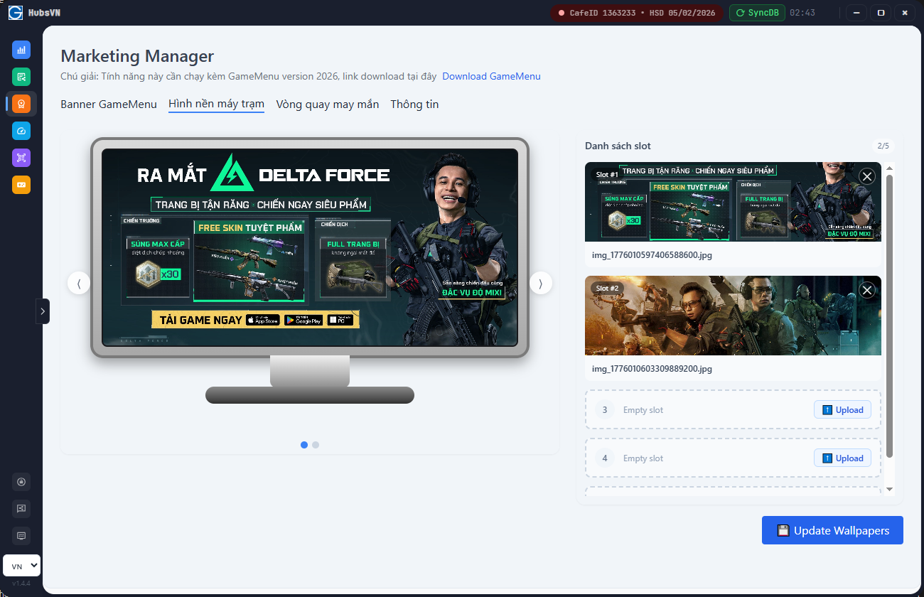Click the lock icon in the sidebar
The height and width of the screenshot is (597, 924).
pyautogui.click(x=21, y=482)
